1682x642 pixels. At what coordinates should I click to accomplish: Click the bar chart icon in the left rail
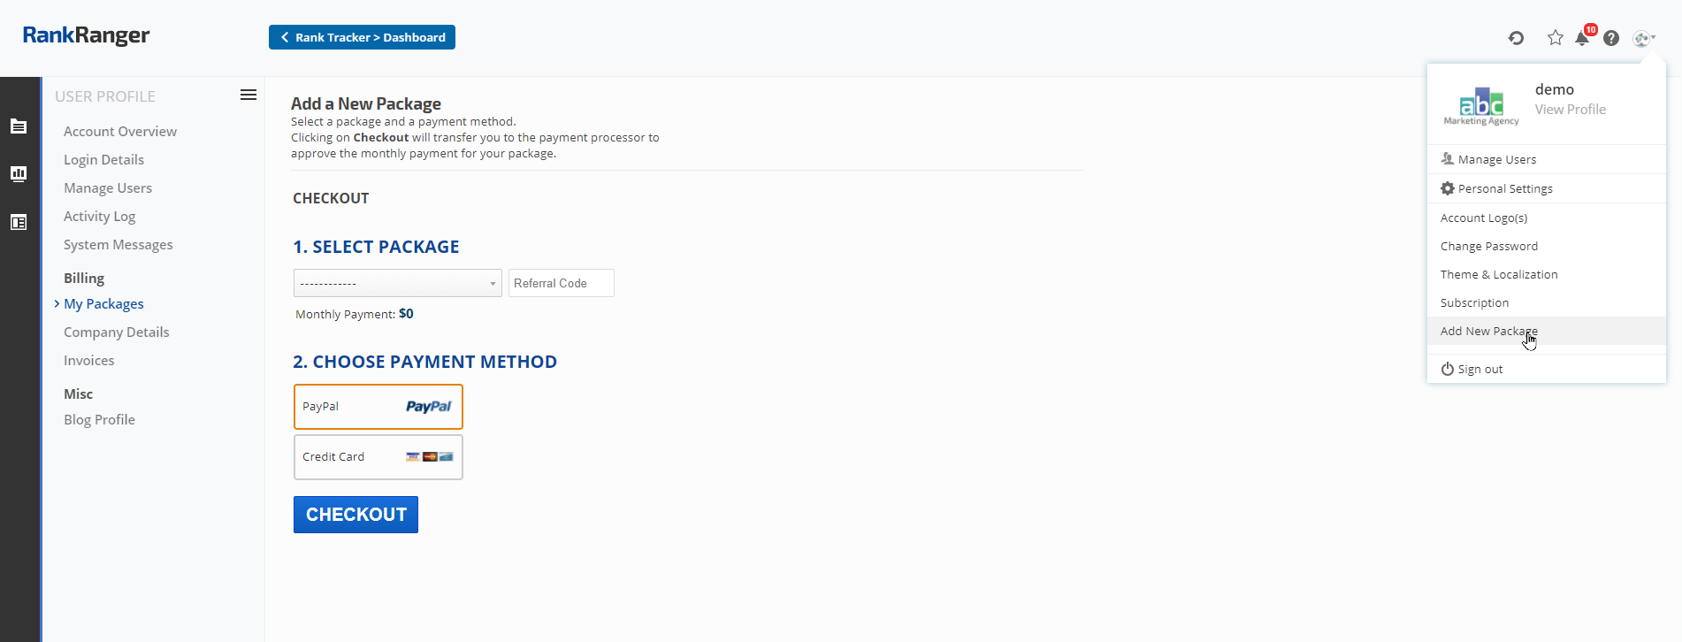click(x=19, y=174)
